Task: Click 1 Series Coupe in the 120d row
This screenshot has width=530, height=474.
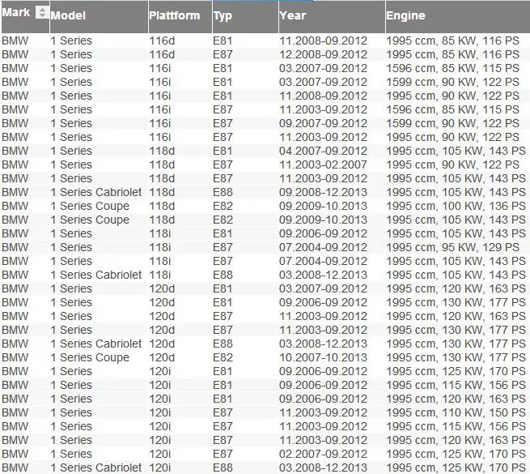Action: 90,357
